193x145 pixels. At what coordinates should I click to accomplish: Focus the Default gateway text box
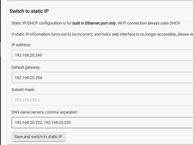click(x=102, y=78)
